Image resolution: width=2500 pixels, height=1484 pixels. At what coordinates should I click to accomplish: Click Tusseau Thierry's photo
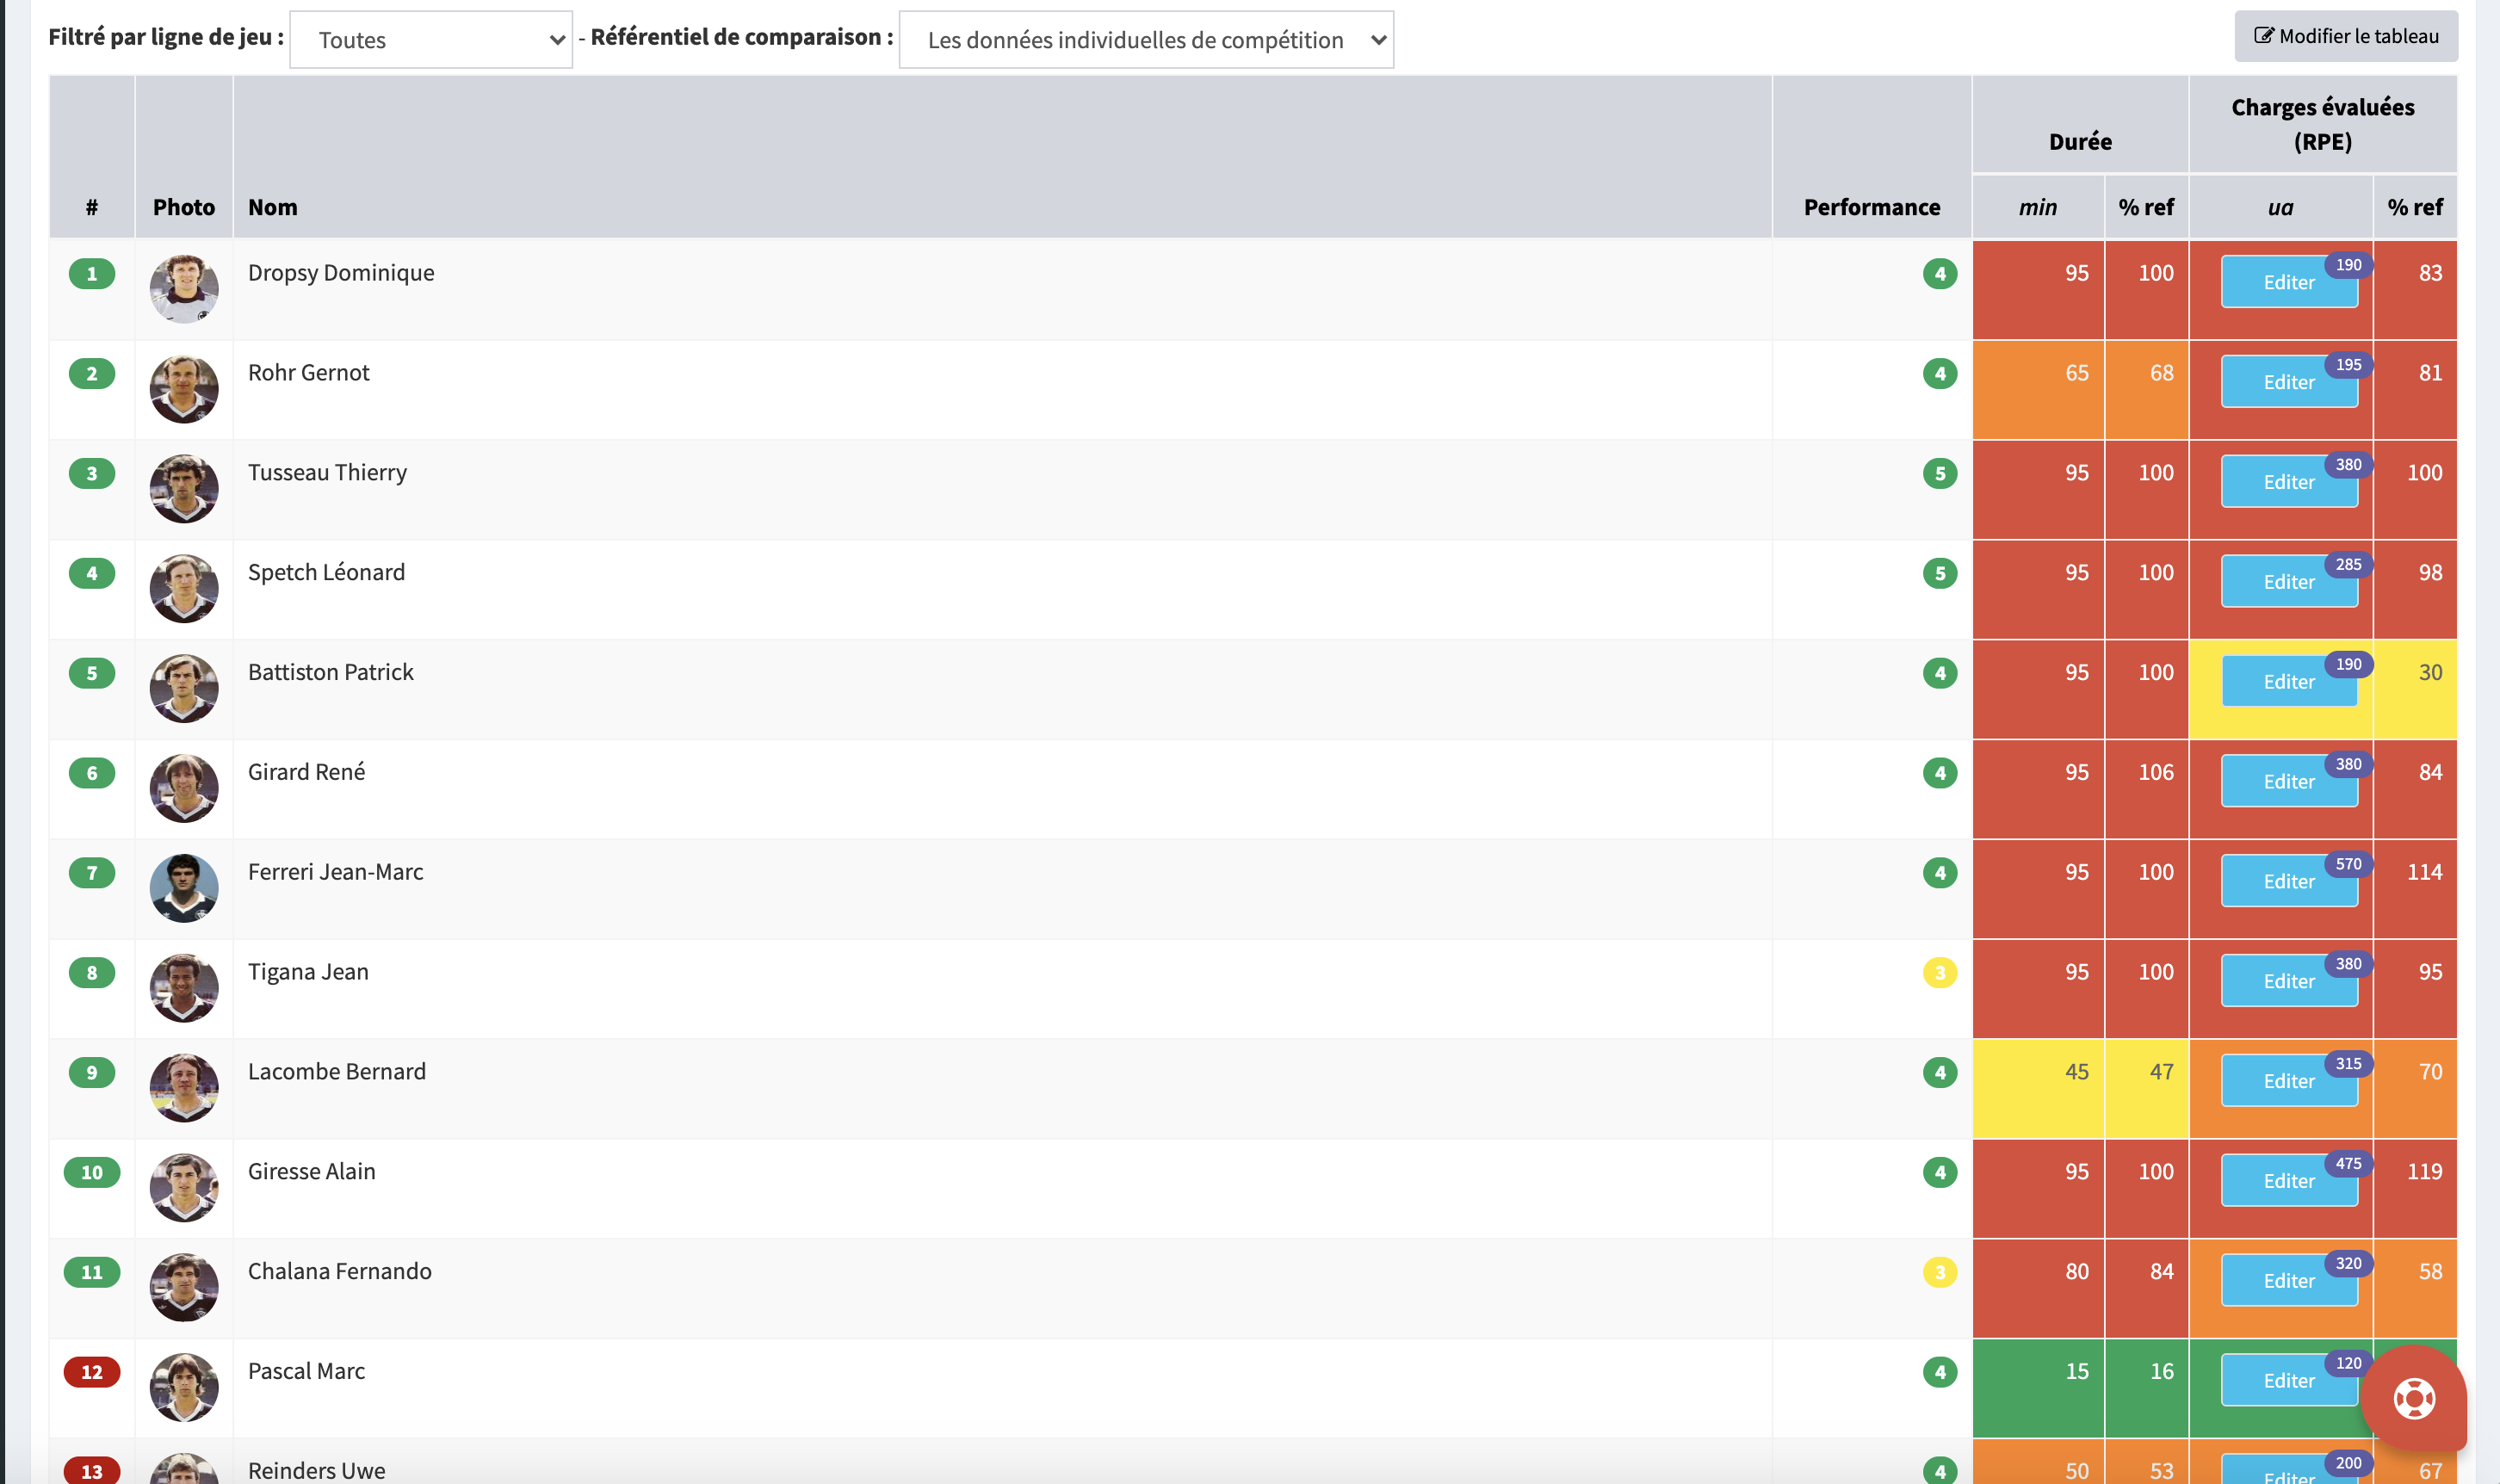pos(184,489)
